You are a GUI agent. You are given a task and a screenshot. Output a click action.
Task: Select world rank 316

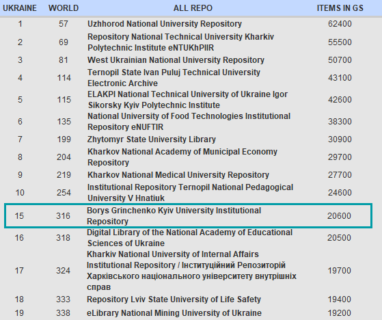[63, 216]
